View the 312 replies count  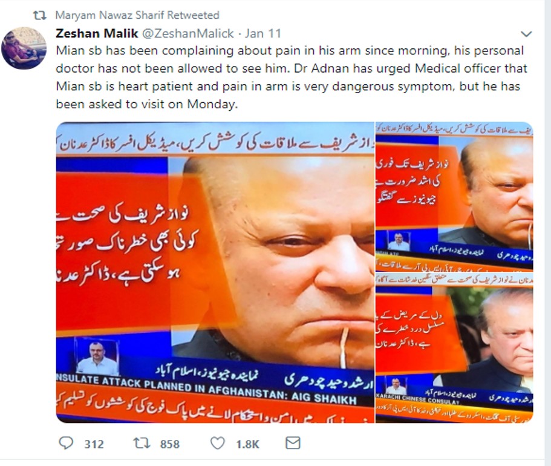point(94,444)
